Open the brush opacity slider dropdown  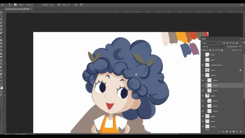click(55, 5)
